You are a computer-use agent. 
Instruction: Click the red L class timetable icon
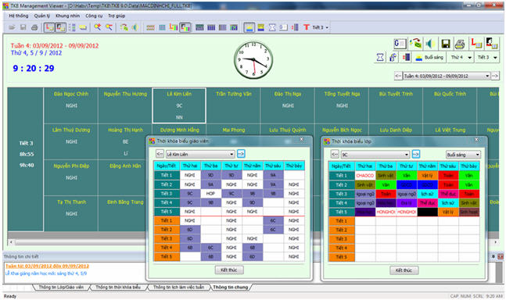click(x=476, y=44)
